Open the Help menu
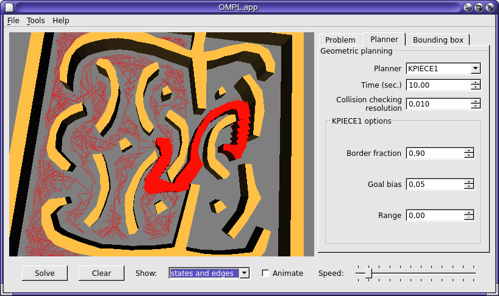This screenshot has width=499, height=296. pos(61,21)
